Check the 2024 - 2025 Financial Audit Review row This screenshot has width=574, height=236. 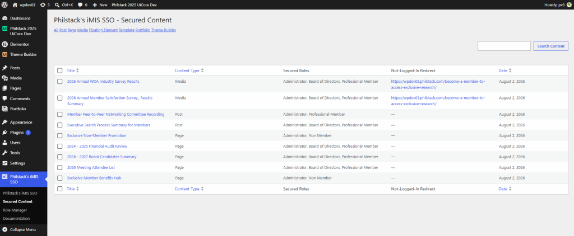pyautogui.click(x=59, y=146)
